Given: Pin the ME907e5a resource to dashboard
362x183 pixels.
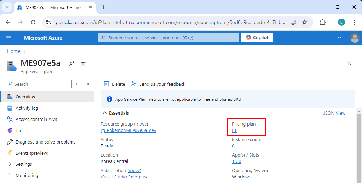Looking at the screenshot, I should pos(72,63).
